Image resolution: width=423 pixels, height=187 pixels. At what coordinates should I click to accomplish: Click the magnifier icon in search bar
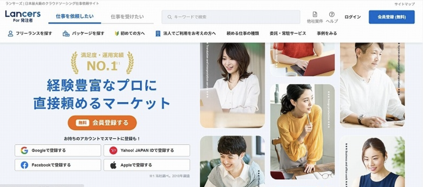coord(170,17)
